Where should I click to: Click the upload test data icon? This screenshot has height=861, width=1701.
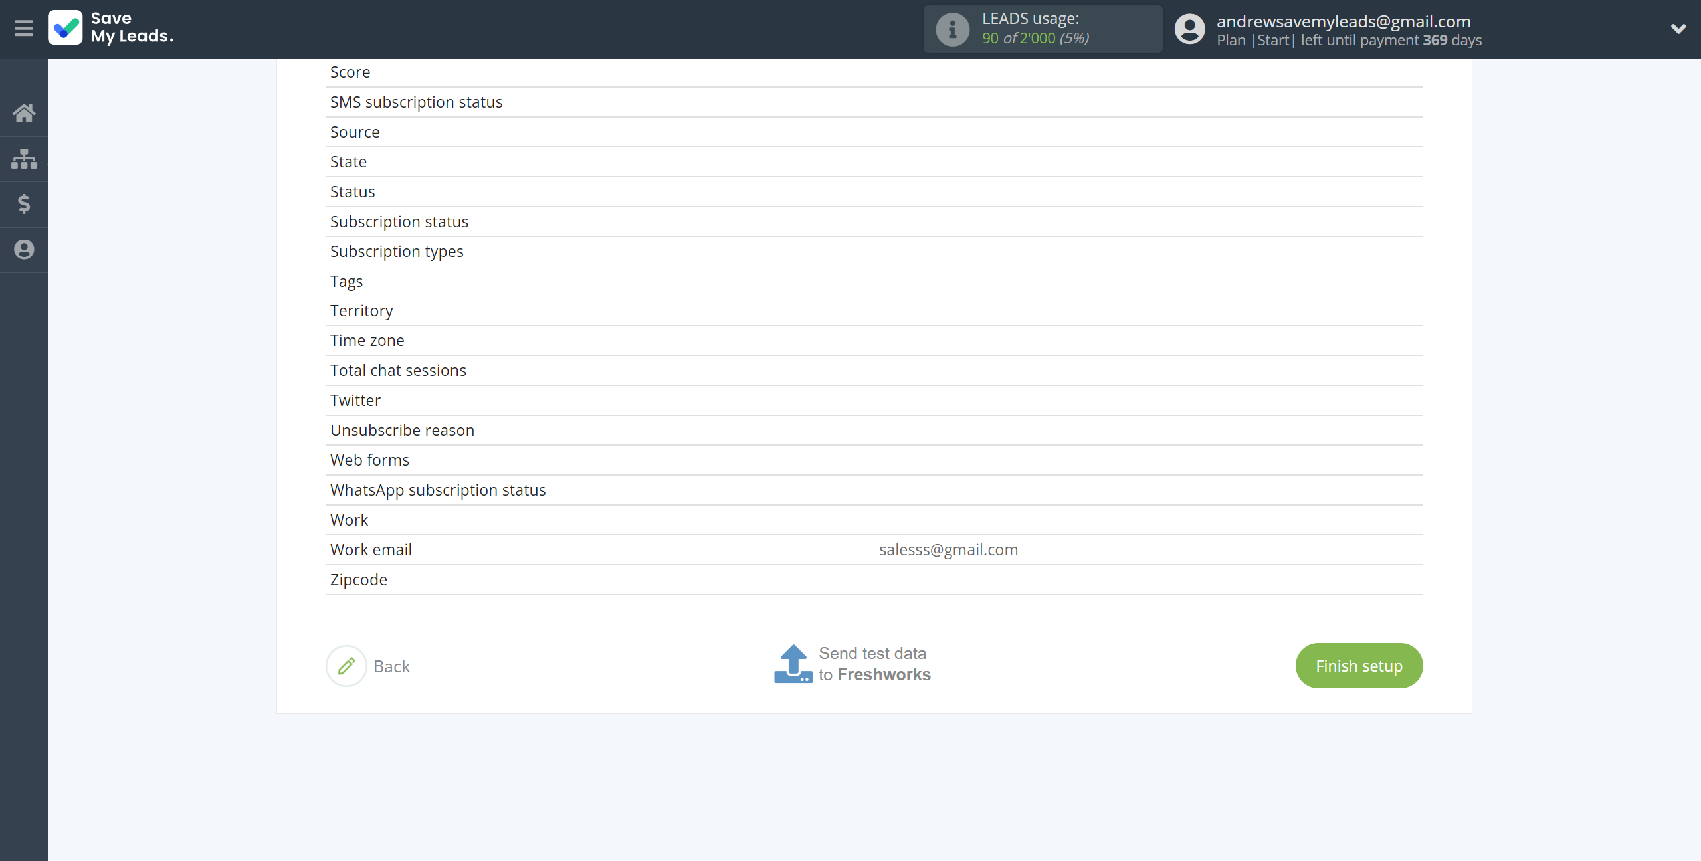point(793,664)
